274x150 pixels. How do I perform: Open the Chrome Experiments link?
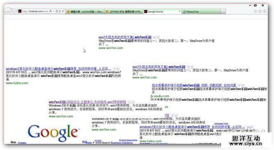click(128, 140)
